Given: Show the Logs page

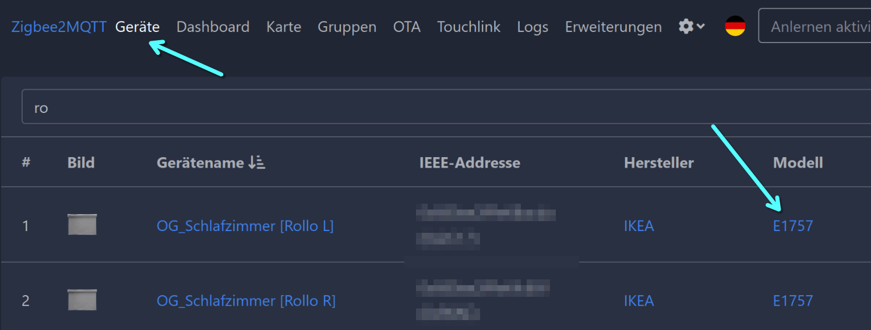Looking at the screenshot, I should click(533, 27).
